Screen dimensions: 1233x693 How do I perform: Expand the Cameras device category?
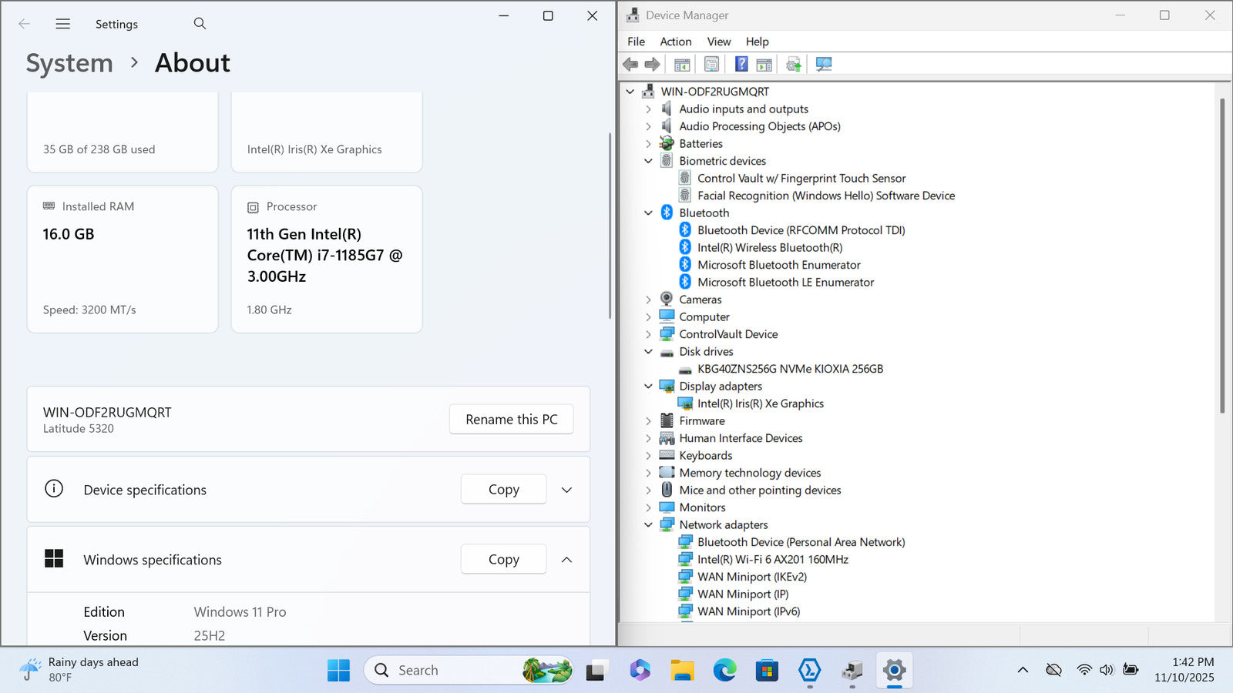pos(648,300)
